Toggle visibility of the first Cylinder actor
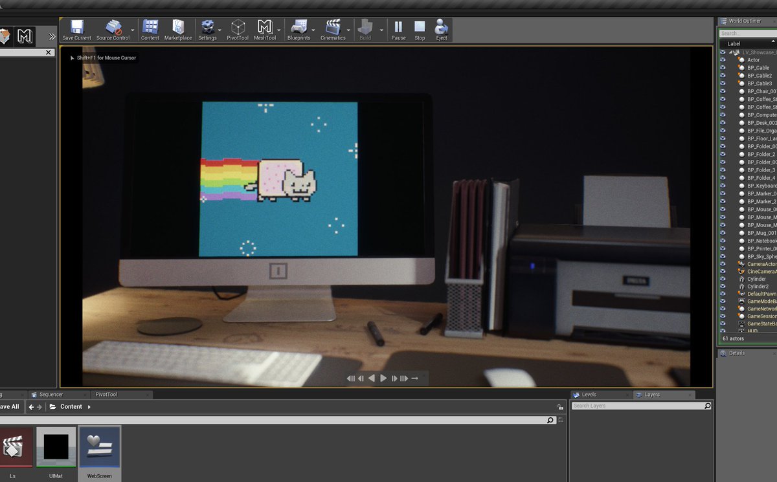 [723, 279]
